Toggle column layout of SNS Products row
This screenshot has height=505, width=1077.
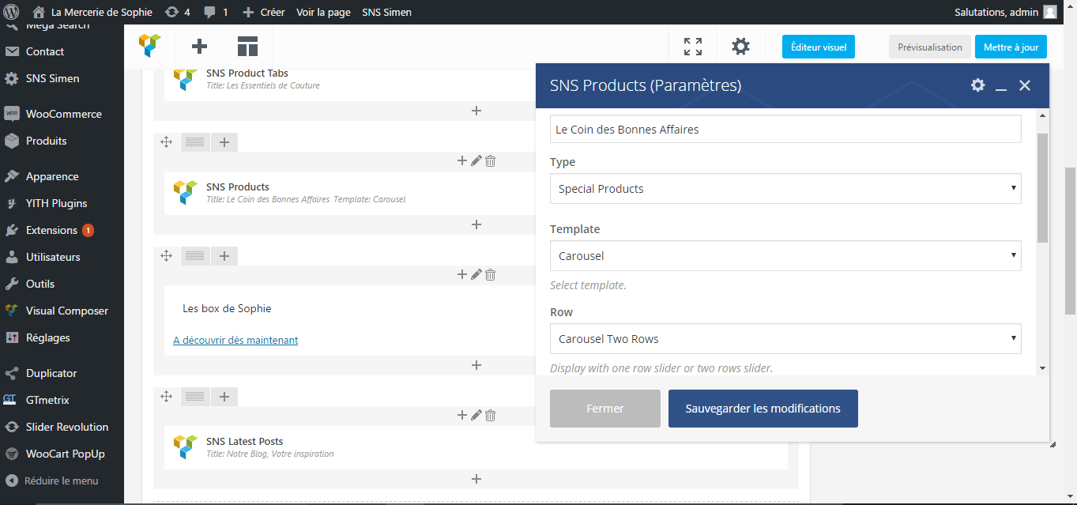[195, 142]
